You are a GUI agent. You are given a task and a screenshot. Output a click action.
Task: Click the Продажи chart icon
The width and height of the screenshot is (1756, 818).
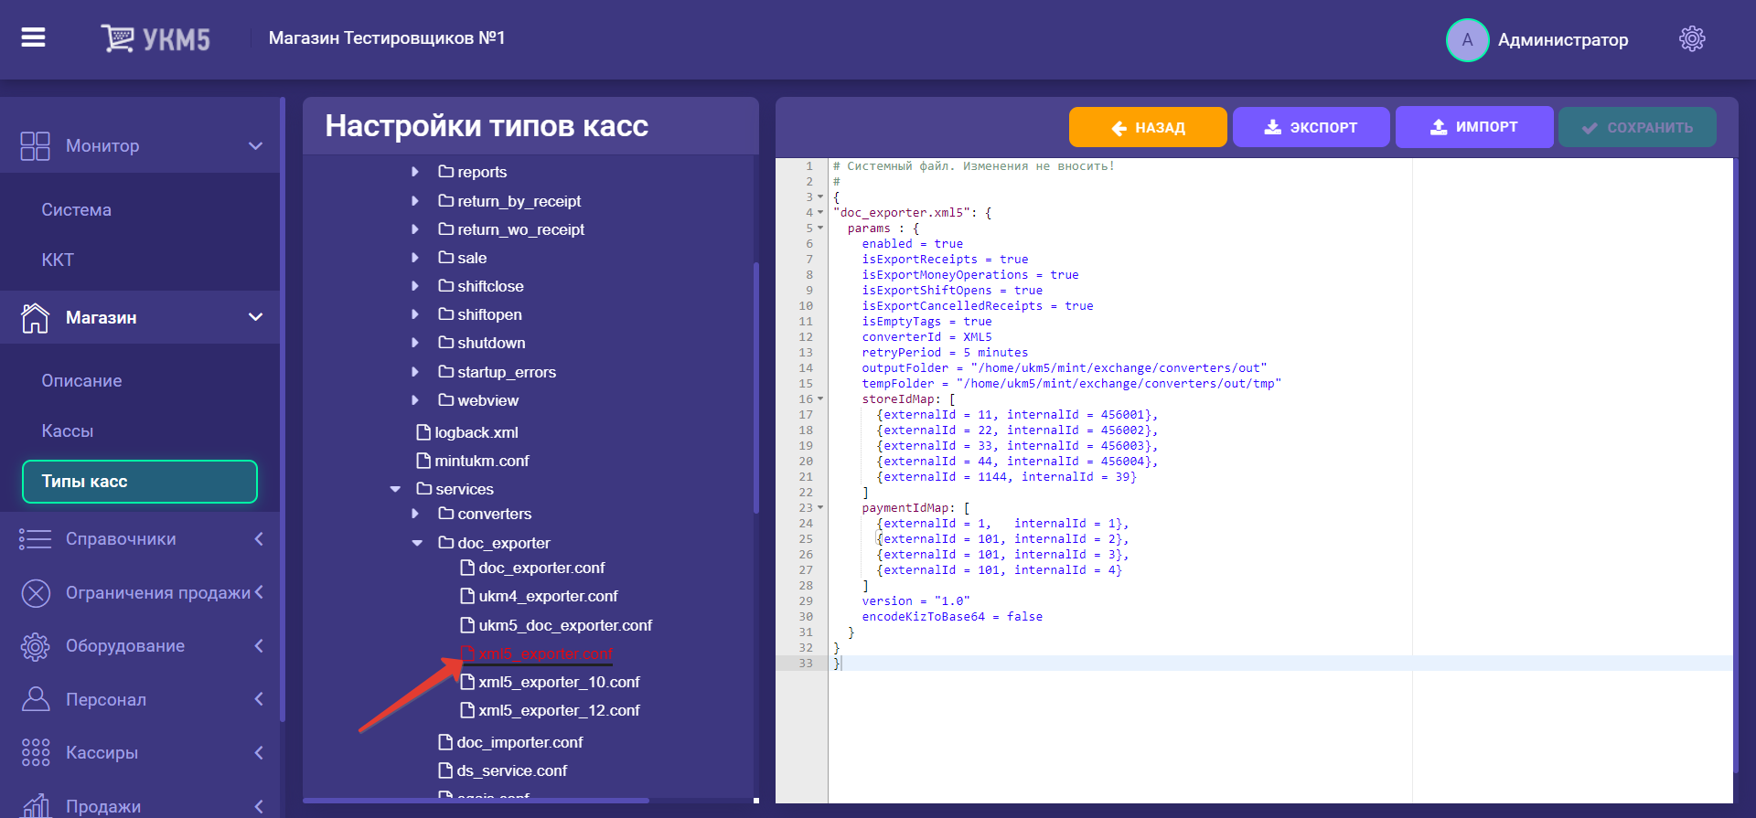pyautogui.click(x=36, y=805)
